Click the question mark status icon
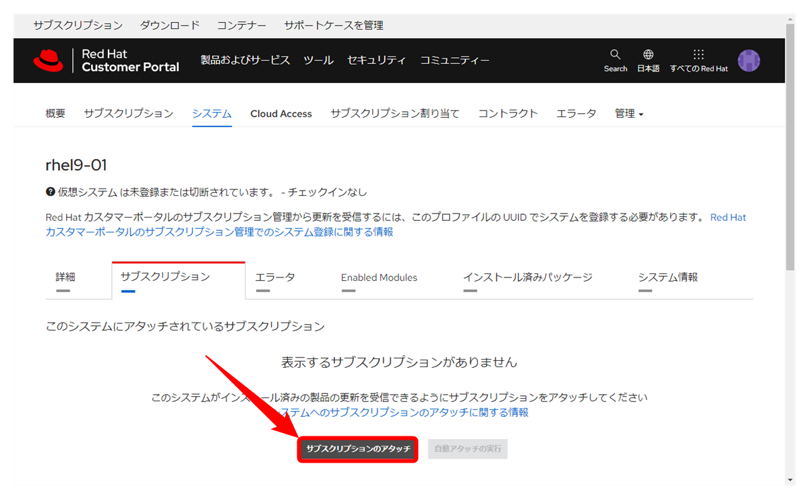809x499 pixels. point(50,193)
